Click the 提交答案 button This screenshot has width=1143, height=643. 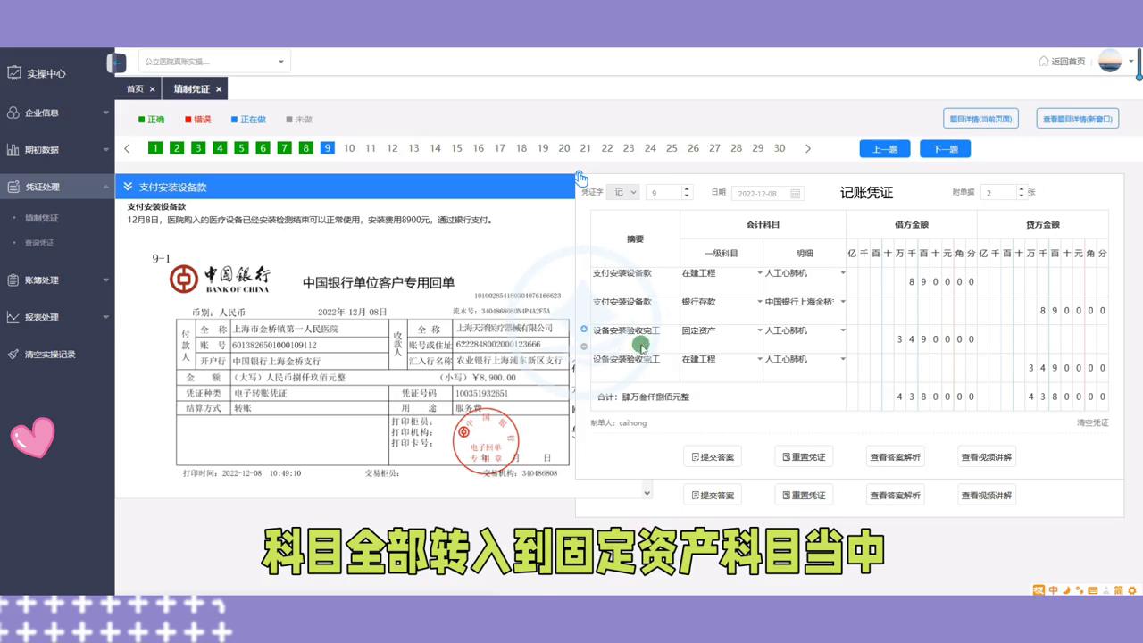pyautogui.click(x=712, y=456)
